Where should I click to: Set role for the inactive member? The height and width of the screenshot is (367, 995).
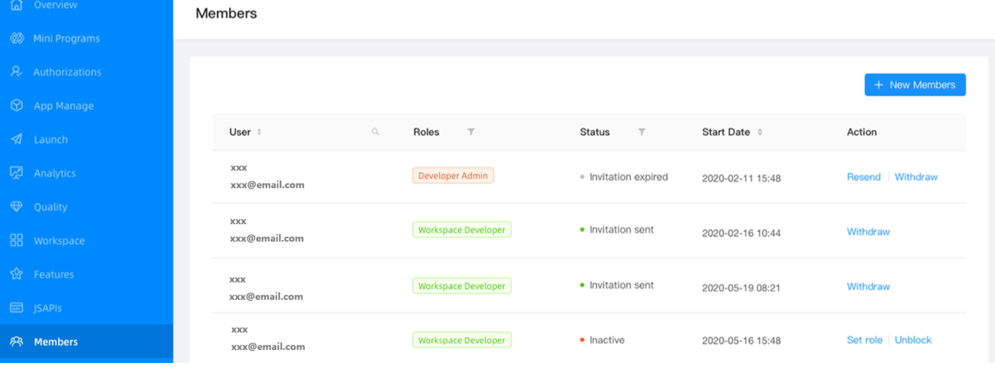(x=864, y=340)
